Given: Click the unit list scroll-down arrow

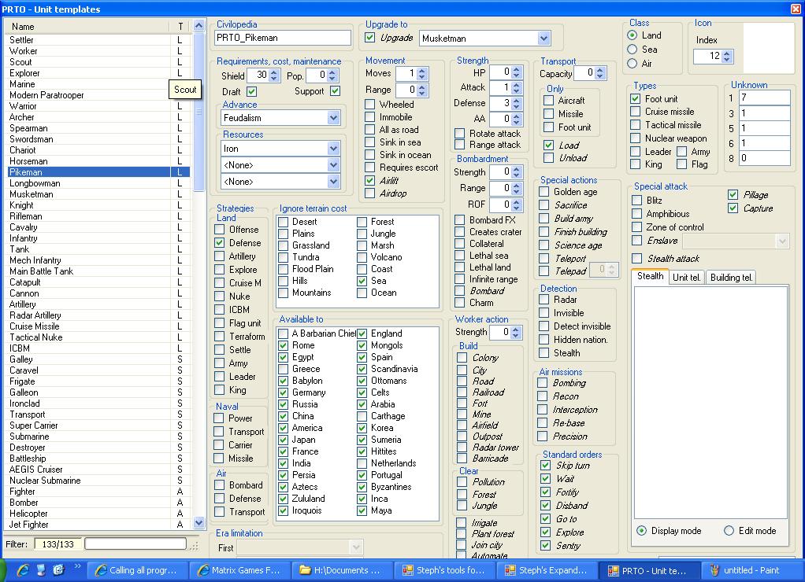Looking at the screenshot, I should (198, 523).
